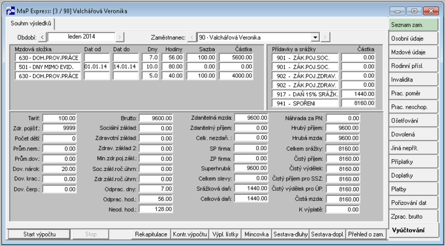Open Rekapitulace report
The image size is (445, 246).
pyautogui.click(x=151, y=234)
